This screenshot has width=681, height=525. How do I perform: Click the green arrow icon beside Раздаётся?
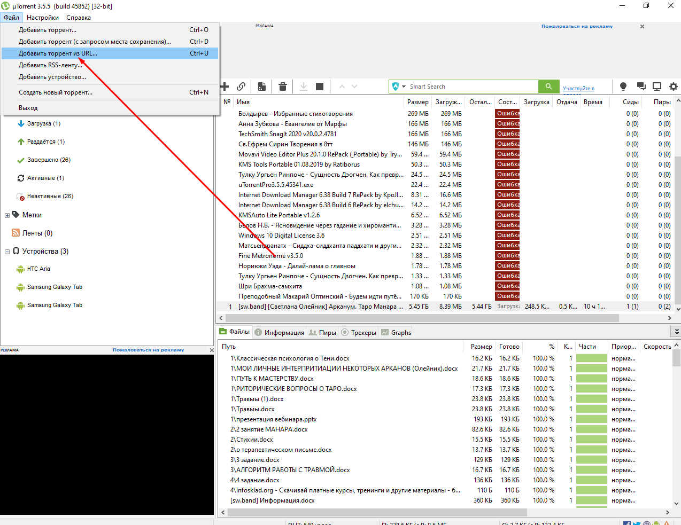[x=21, y=142]
